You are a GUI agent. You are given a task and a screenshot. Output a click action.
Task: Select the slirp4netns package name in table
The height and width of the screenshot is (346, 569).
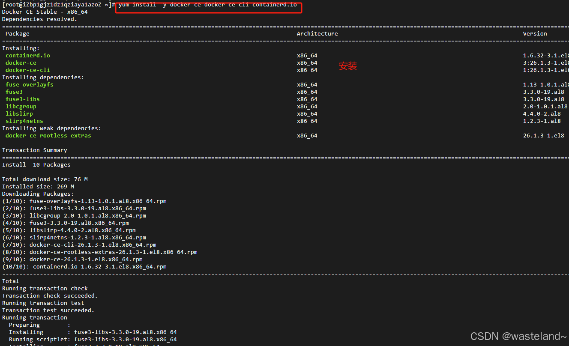tap(24, 121)
